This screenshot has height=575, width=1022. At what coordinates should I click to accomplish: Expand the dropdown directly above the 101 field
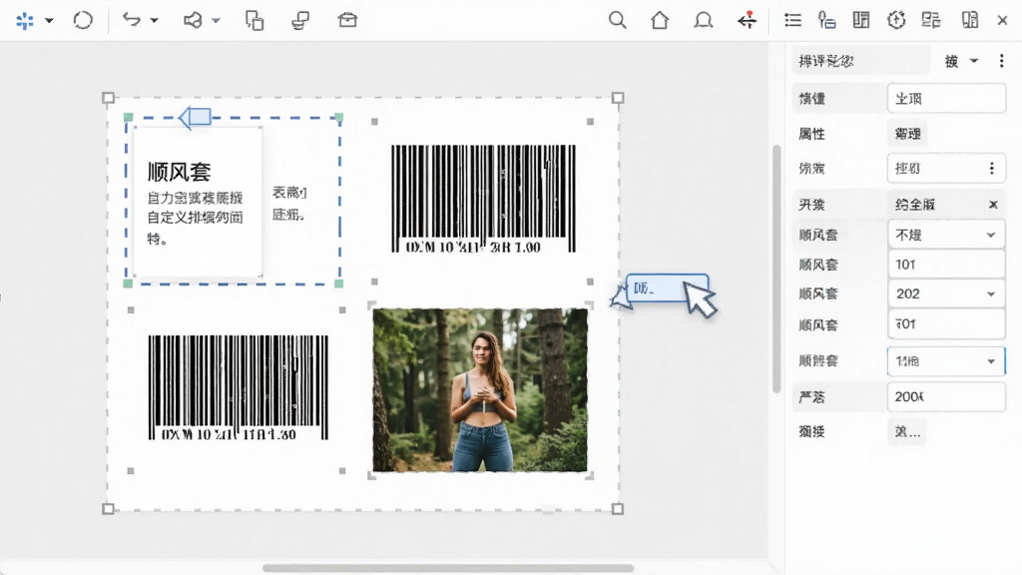click(946, 235)
